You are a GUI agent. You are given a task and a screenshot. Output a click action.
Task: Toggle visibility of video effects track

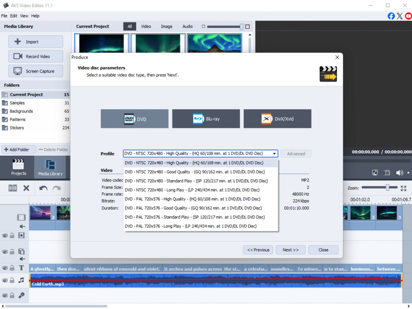(x=5, y=236)
